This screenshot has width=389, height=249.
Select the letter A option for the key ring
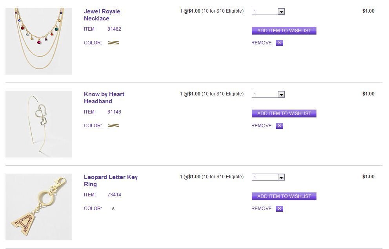[113, 209]
